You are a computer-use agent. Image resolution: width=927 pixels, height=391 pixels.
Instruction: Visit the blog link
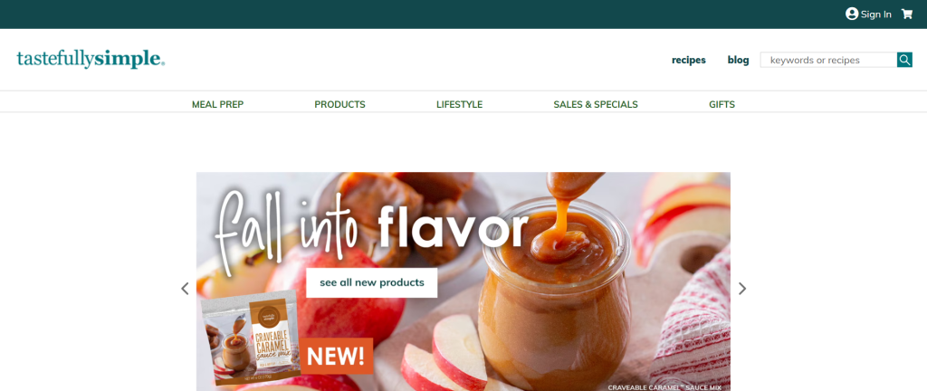coord(738,60)
